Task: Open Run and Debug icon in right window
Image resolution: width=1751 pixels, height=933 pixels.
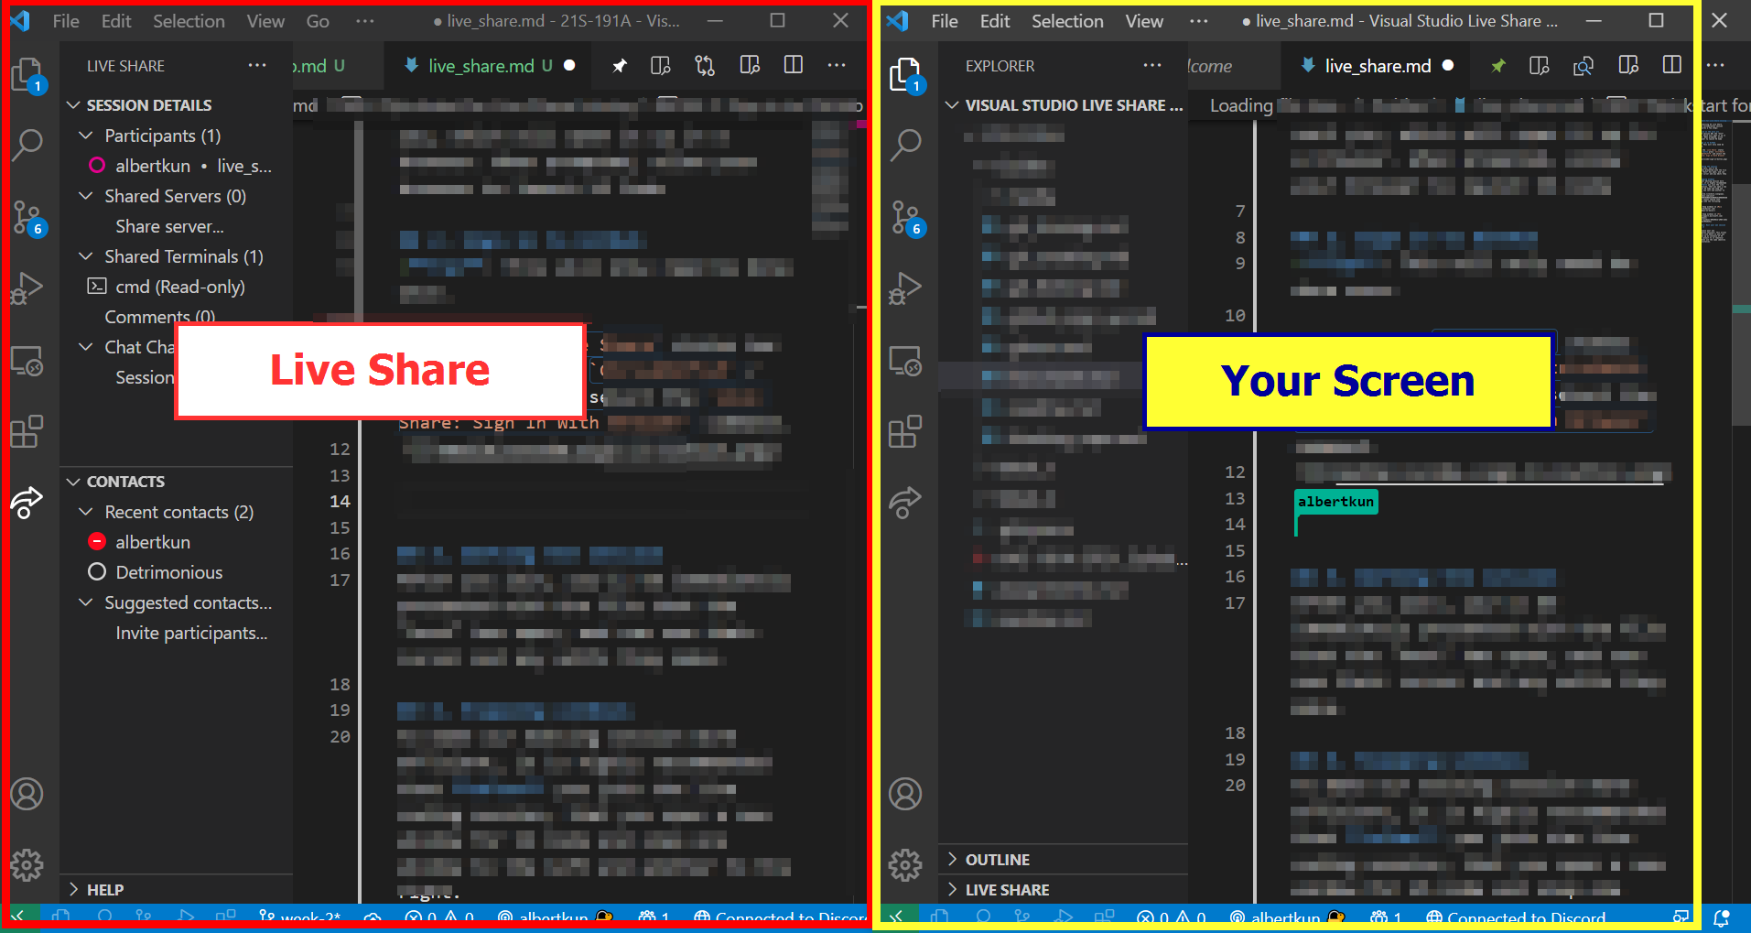Action: (906, 288)
